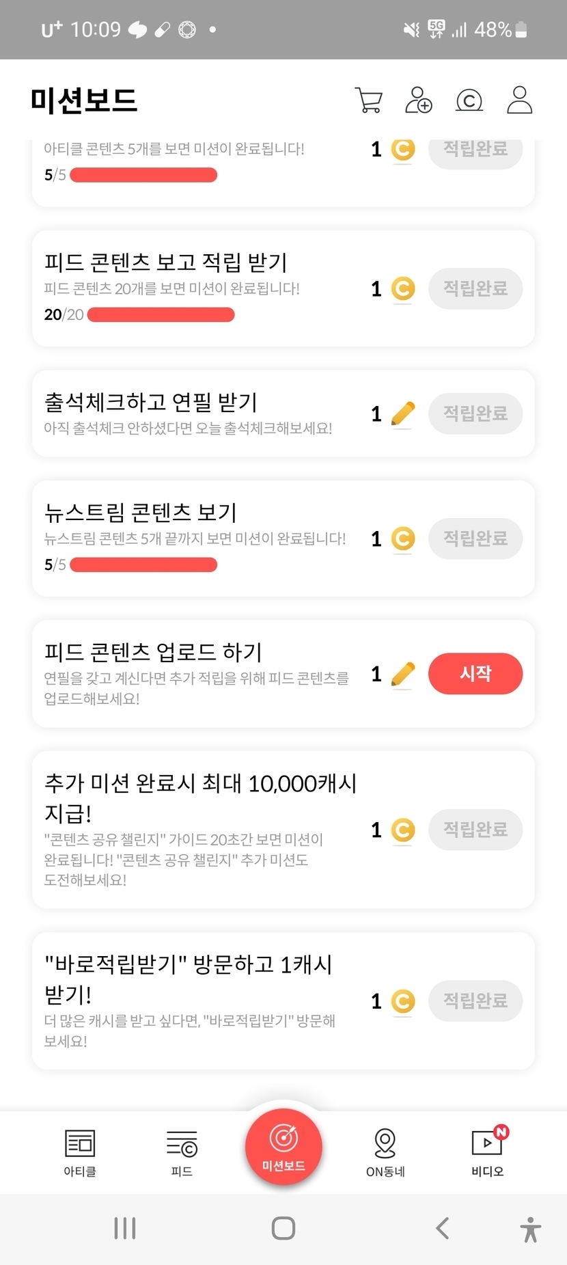Open the recent apps button

coord(125,1228)
